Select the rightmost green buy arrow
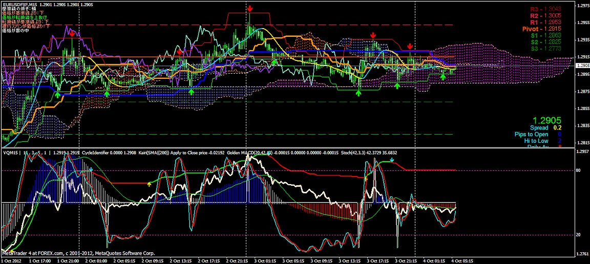590x264 pixels. coord(451,71)
